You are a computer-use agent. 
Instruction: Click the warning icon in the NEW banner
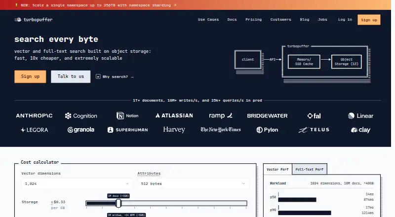pyautogui.click(x=17, y=5)
